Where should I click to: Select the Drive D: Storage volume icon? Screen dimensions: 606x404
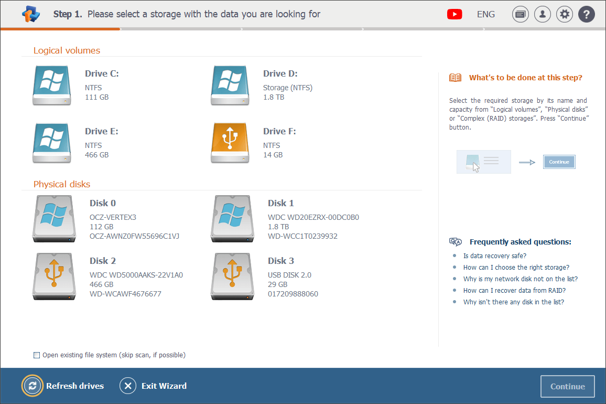tap(230, 85)
